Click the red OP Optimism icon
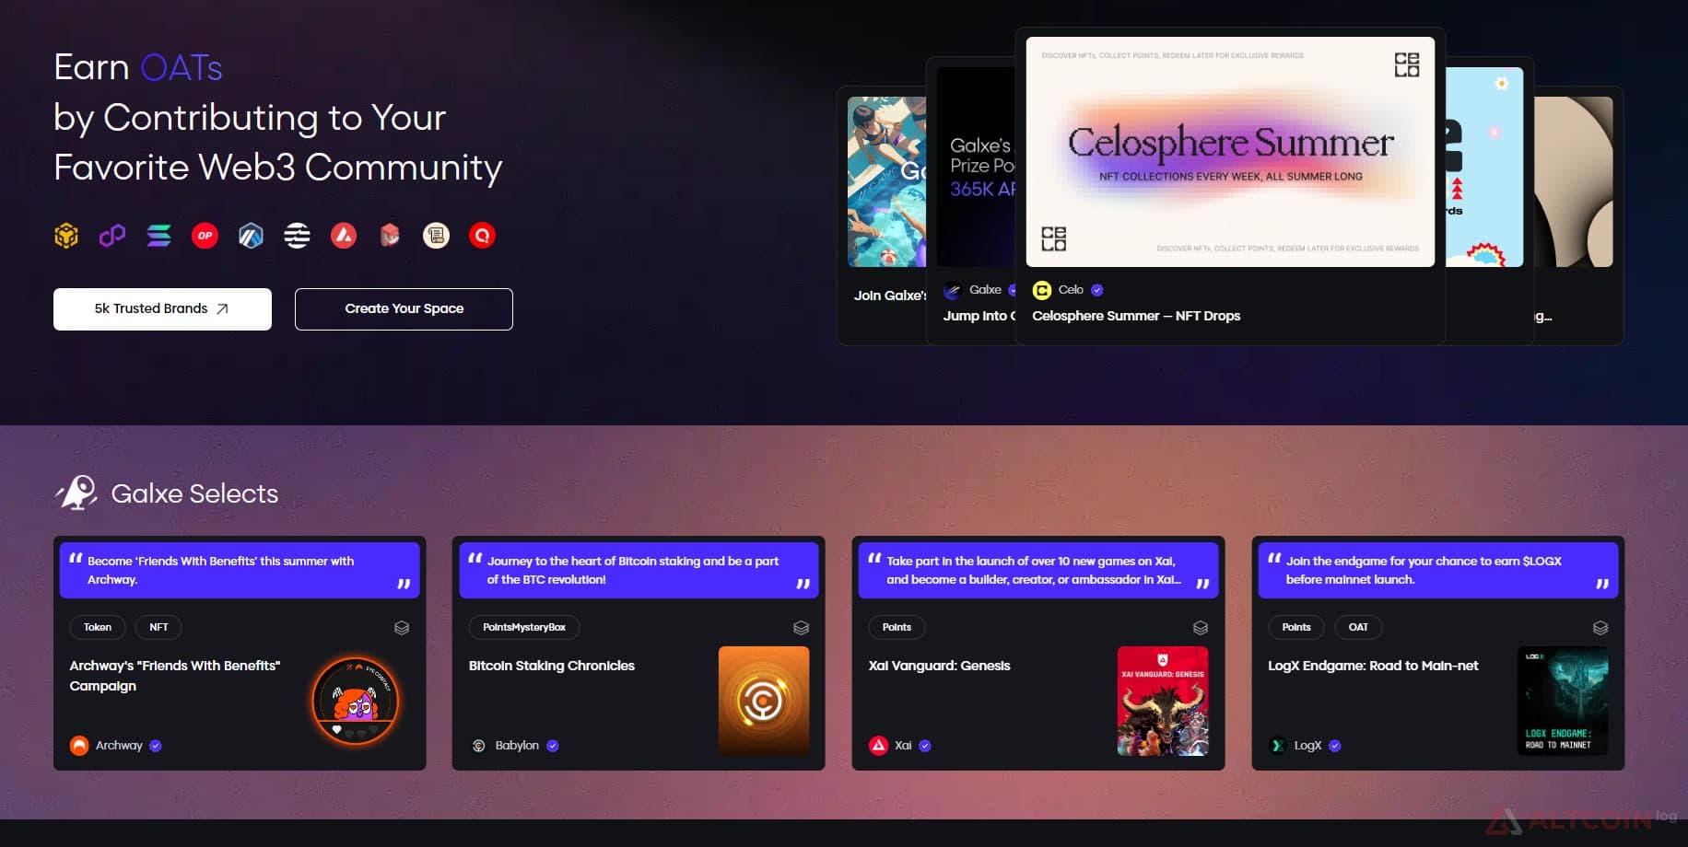This screenshot has width=1688, height=847. coord(205,236)
